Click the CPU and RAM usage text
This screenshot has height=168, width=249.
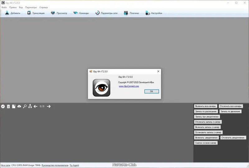(26, 165)
